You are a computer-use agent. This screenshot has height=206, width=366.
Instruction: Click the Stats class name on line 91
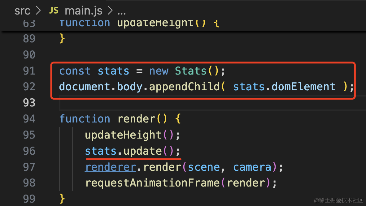click(x=191, y=71)
